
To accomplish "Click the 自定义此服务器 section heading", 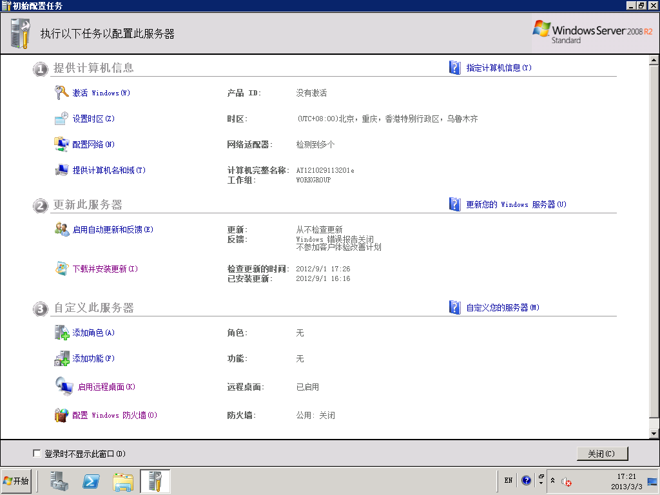I will pos(93,307).
